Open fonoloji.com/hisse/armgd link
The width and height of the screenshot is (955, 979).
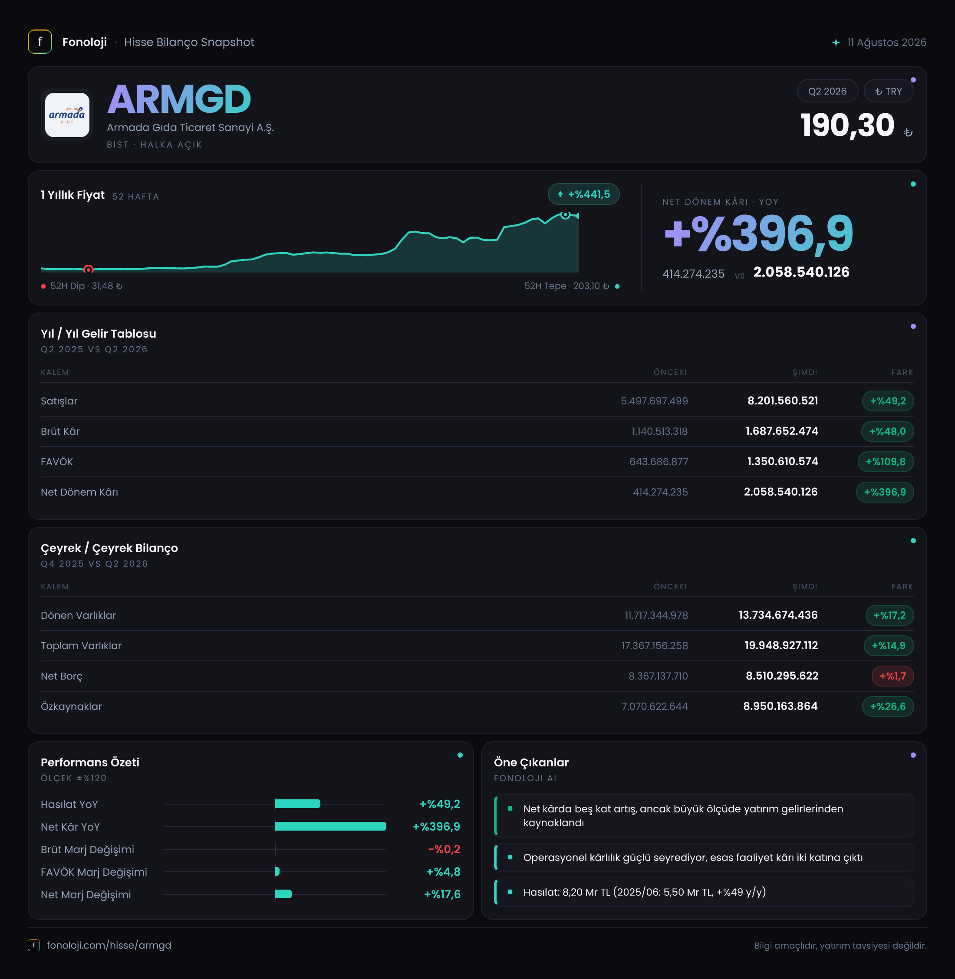(x=109, y=945)
